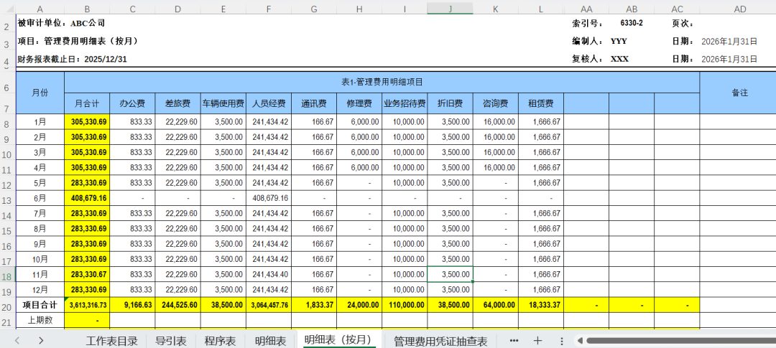The width and height of the screenshot is (776, 348).
Task: Click the 人员经费 column heading
Action: [269, 103]
